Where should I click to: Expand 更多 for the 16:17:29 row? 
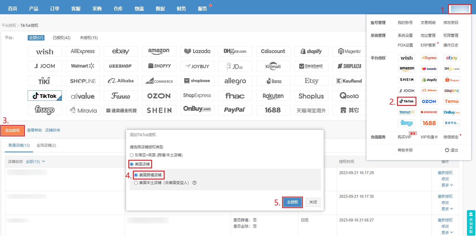click(447, 185)
